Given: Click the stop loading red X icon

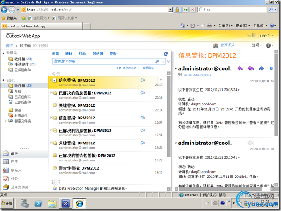Looking at the screenshot, I should click(x=193, y=10).
